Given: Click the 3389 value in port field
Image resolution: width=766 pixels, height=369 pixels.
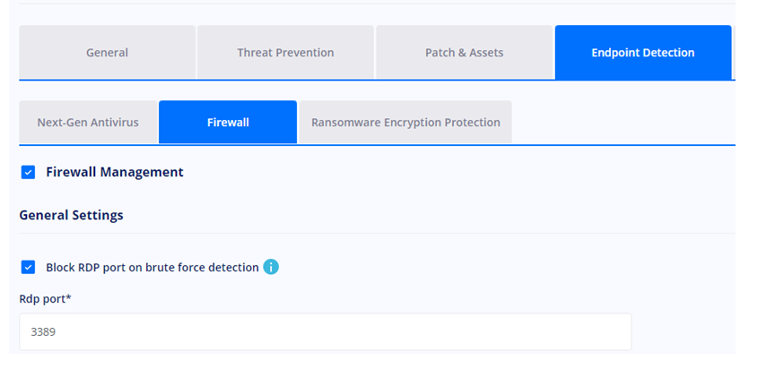Looking at the screenshot, I should pyautogui.click(x=43, y=332).
